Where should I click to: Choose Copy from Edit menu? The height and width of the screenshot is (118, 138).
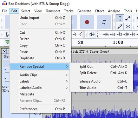tap(40, 45)
